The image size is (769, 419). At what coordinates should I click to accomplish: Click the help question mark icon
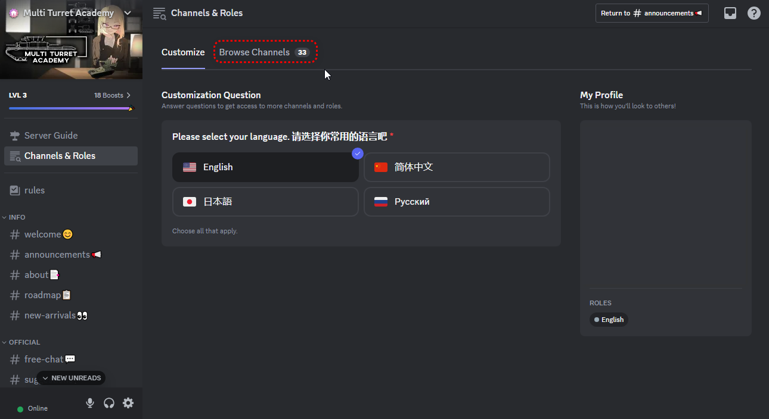[754, 13]
